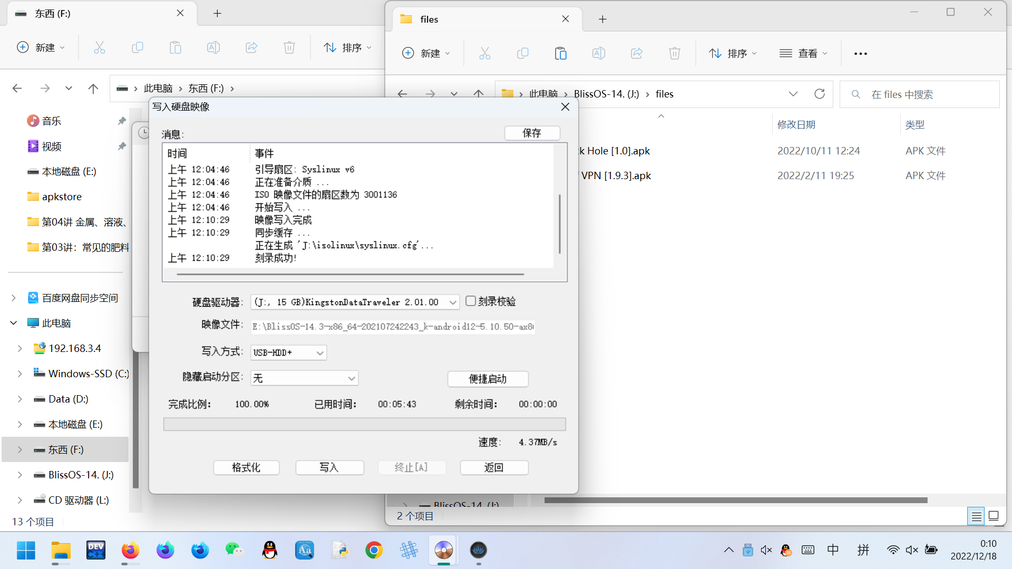Switch to large icons view in status bar
Screen dimensions: 1012x569
(994, 516)
